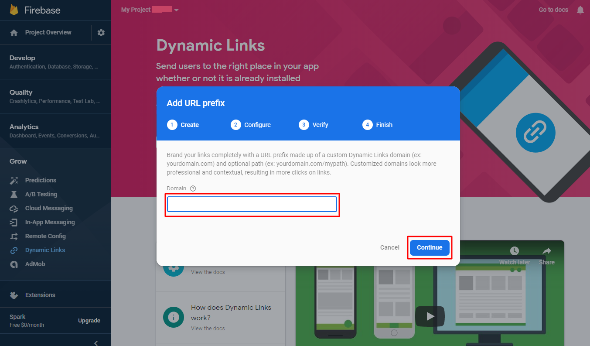Image resolution: width=590 pixels, height=346 pixels.
Task: Click the info icon beside How does Dynamic Links work
Action: point(173,317)
